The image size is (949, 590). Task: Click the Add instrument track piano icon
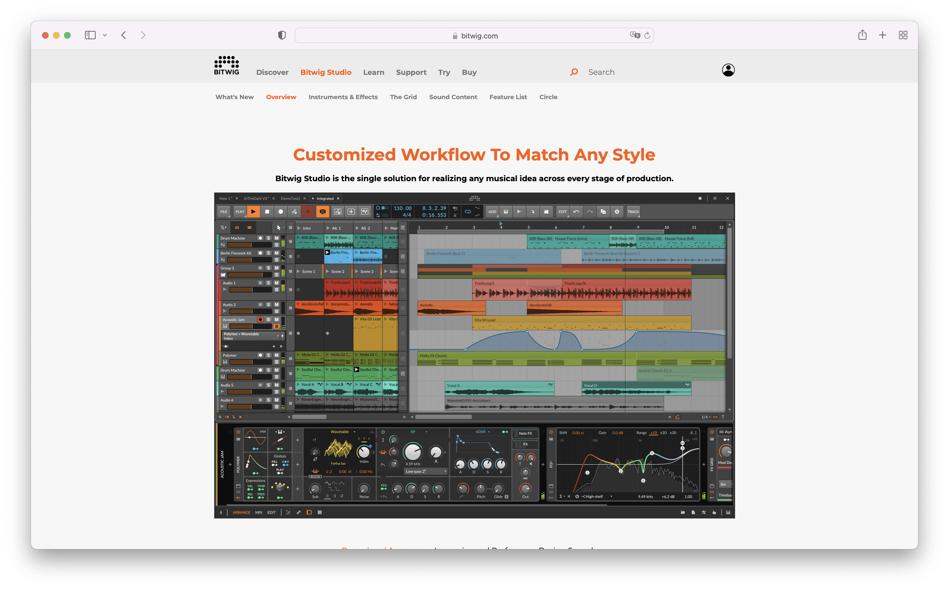pyautogui.click(x=506, y=212)
